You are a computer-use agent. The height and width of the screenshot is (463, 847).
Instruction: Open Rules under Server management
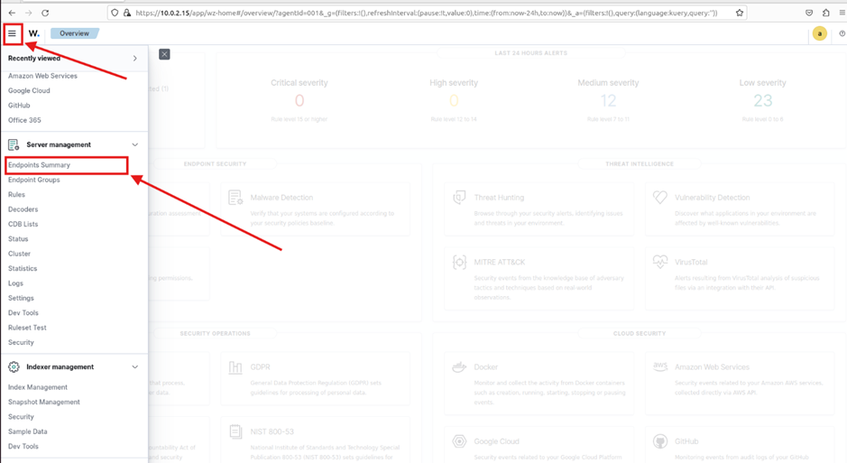pyautogui.click(x=17, y=194)
